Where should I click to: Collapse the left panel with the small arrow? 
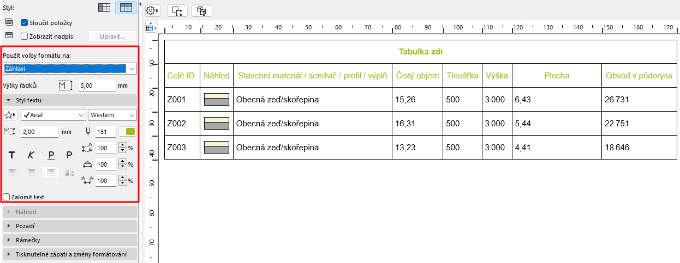pos(141,4)
